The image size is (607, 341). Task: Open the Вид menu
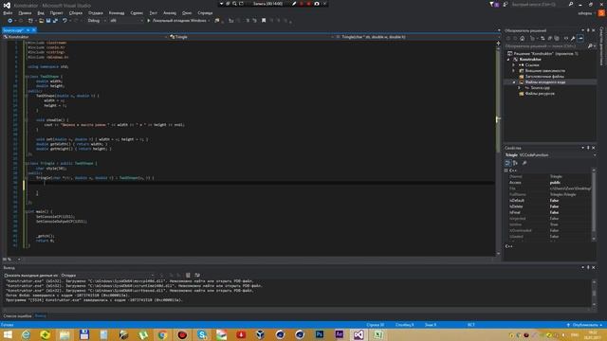click(41, 12)
